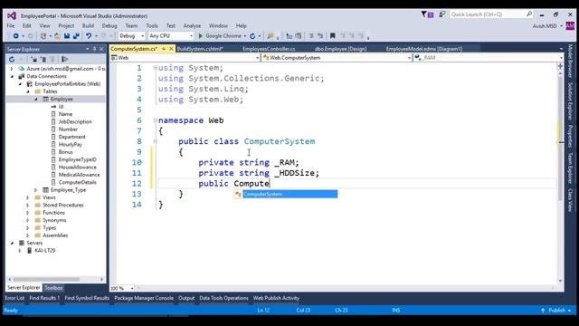Click the New Project toolbar icon
The width and height of the screenshot is (579, 326).
43,36
